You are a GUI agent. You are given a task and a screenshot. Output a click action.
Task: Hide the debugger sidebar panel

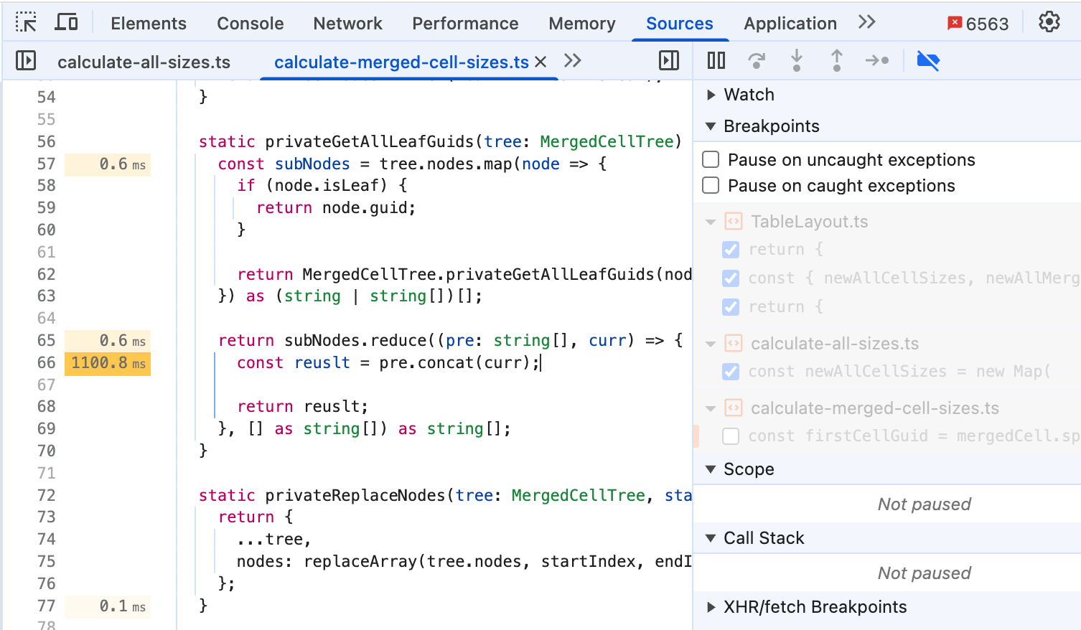[668, 60]
